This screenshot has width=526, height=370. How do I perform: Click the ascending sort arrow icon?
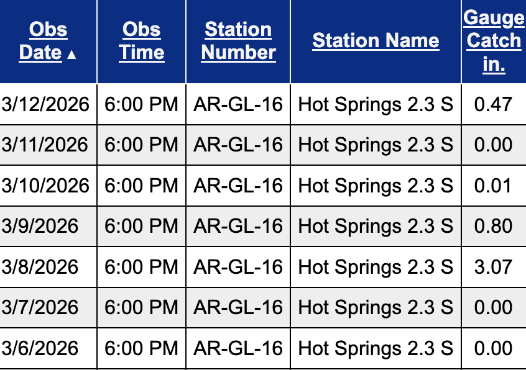click(x=72, y=54)
